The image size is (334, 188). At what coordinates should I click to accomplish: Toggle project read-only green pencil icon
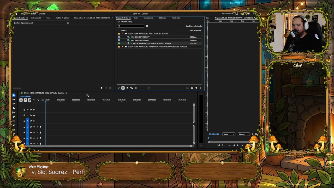pyautogui.click(x=118, y=88)
